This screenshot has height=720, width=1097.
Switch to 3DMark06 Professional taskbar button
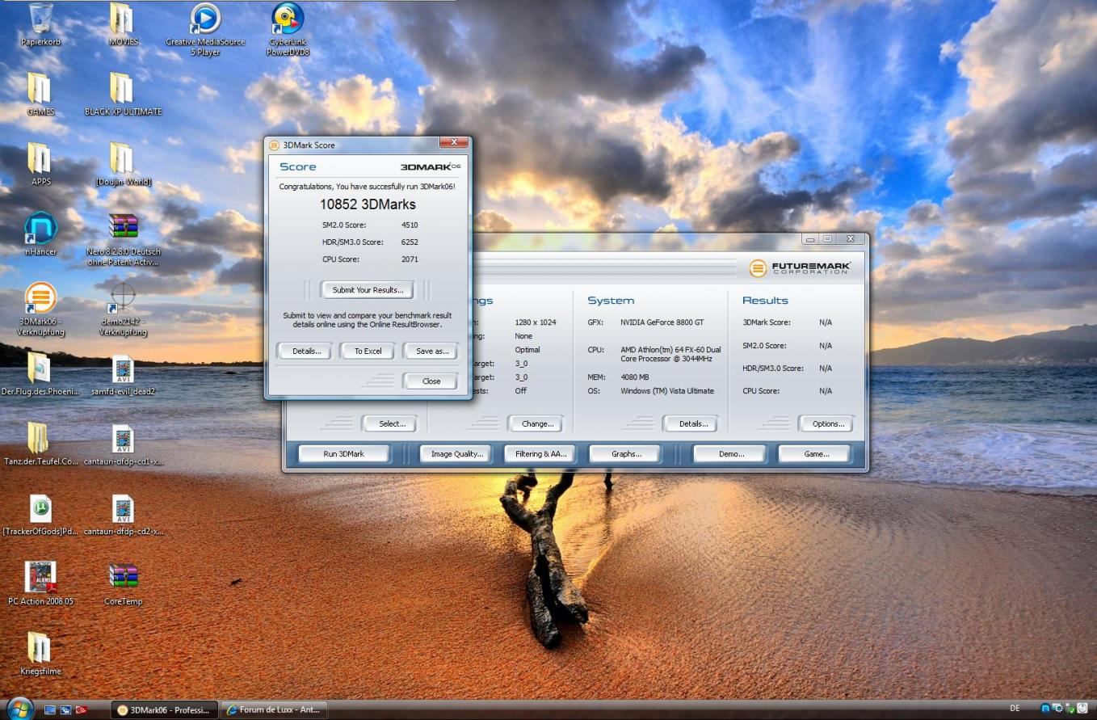164,710
